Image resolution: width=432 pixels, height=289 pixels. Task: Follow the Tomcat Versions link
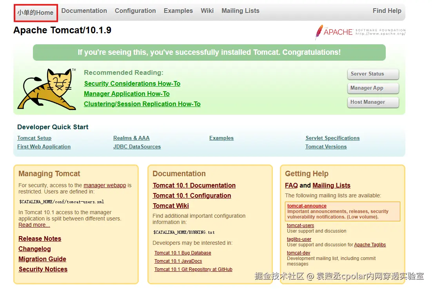coord(326,147)
